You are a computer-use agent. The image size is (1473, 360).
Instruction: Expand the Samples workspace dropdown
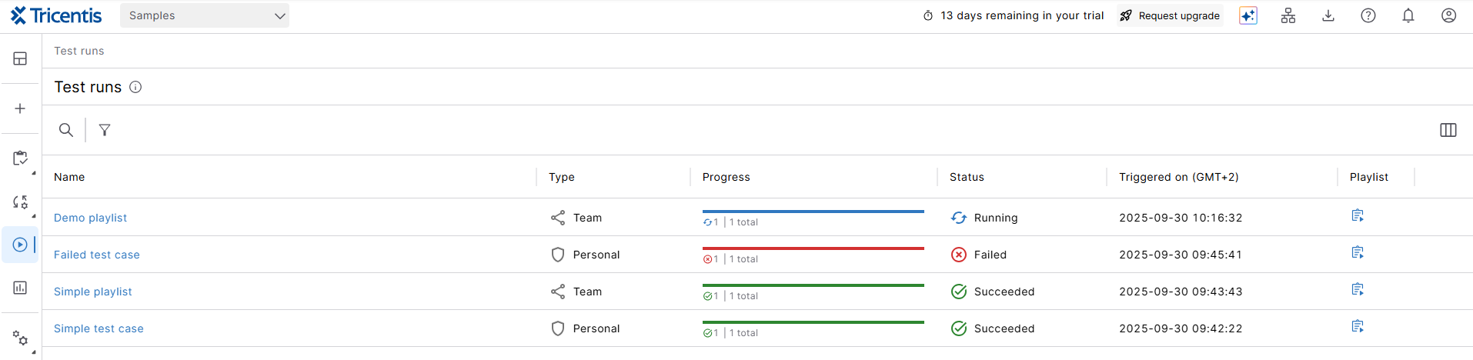205,15
